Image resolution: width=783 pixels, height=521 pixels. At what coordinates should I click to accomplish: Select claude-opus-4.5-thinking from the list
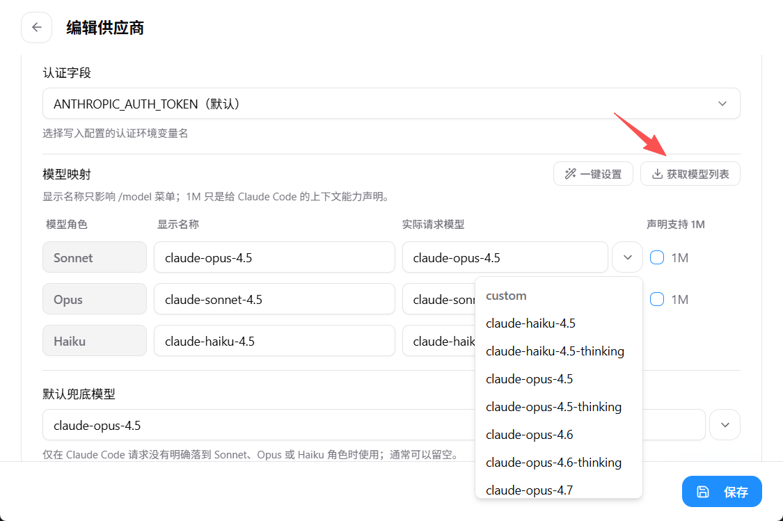pos(558,407)
